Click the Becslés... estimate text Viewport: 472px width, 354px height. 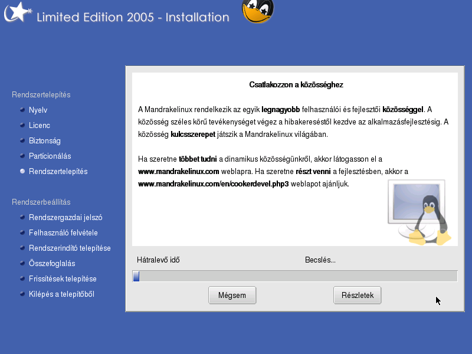pyautogui.click(x=320, y=260)
